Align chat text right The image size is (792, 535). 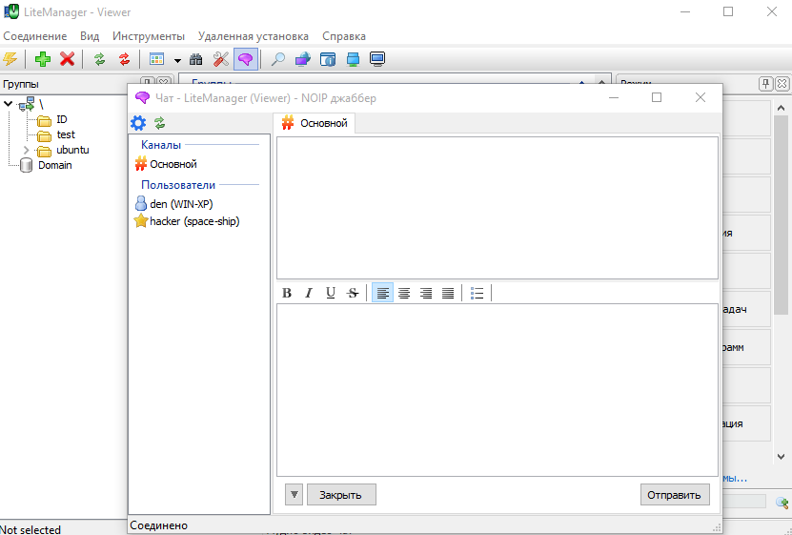(426, 293)
